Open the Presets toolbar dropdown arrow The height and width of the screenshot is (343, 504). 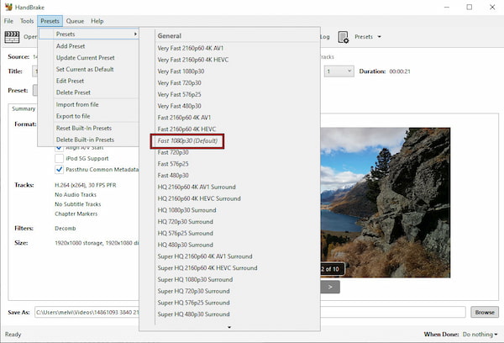(380, 37)
